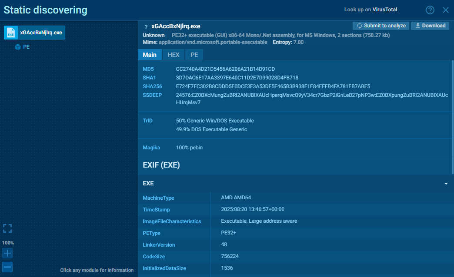Click the MD5 hash value
The image size is (454, 277).
[225, 69]
